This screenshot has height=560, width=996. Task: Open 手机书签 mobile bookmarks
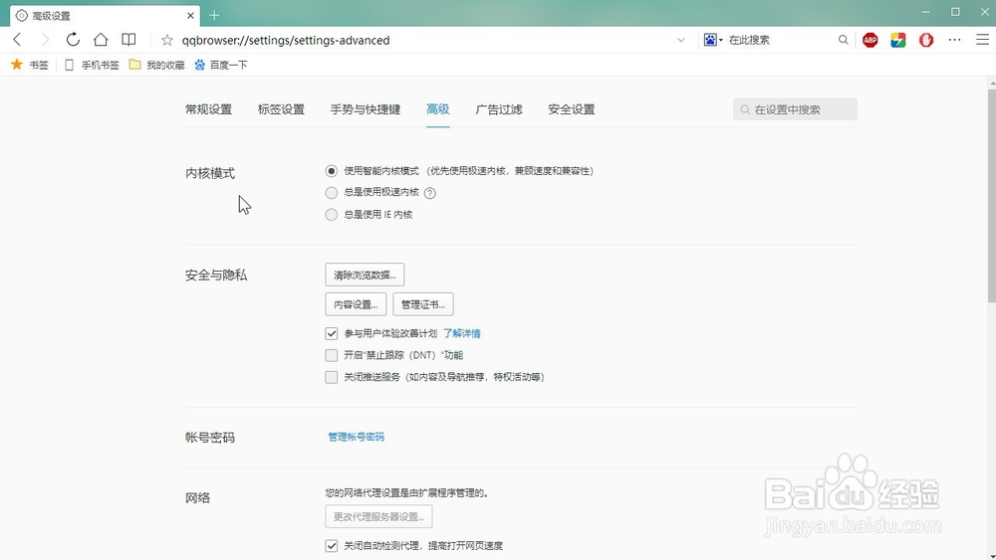tap(92, 65)
